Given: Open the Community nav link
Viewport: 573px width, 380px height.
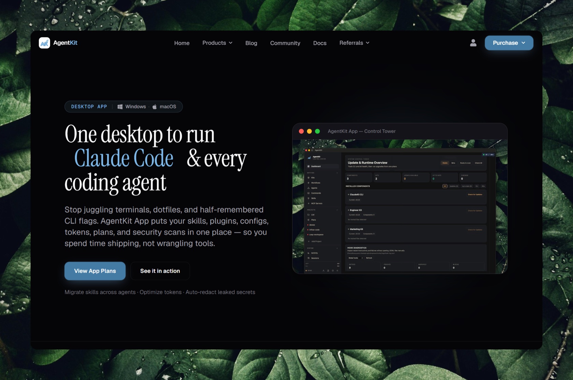Looking at the screenshot, I should point(285,43).
